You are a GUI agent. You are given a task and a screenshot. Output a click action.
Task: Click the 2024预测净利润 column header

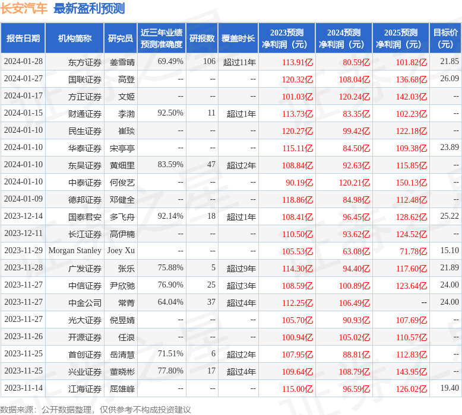[344, 38]
